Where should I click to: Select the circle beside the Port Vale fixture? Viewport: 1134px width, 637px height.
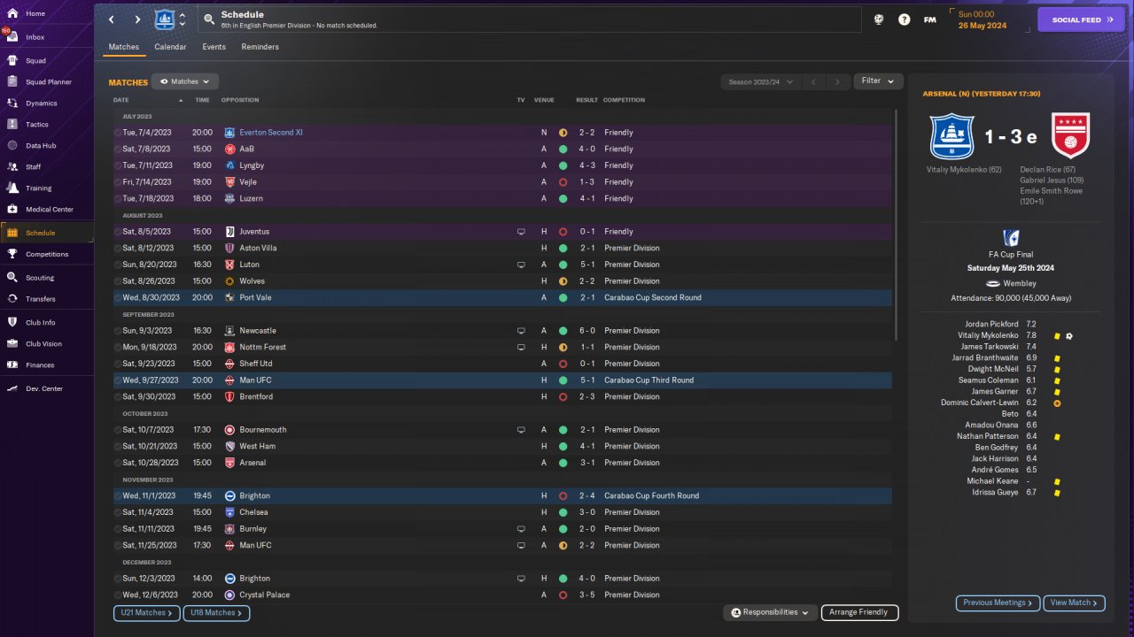coord(118,298)
